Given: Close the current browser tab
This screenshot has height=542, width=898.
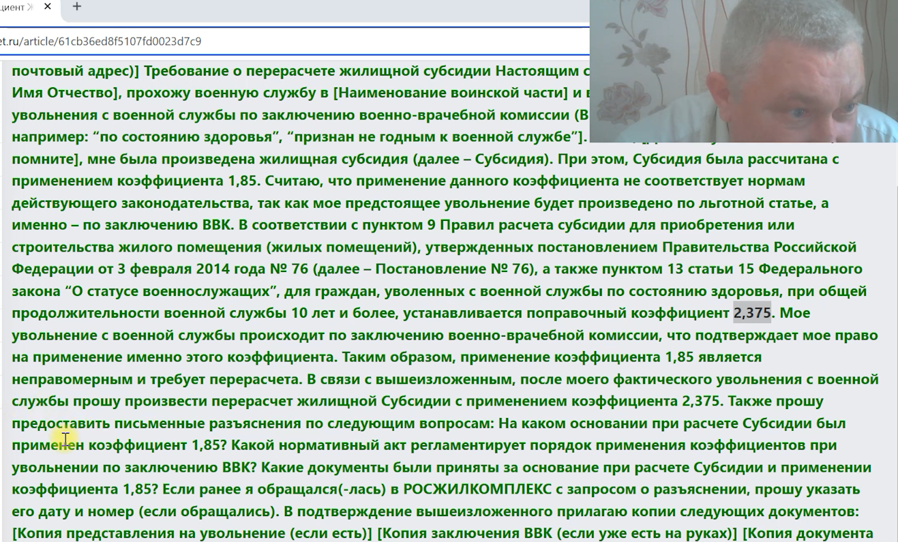Looking at the screenshot, I should (x=47, y=7).
